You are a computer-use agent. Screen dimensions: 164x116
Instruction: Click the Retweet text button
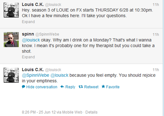coord(91,87)
